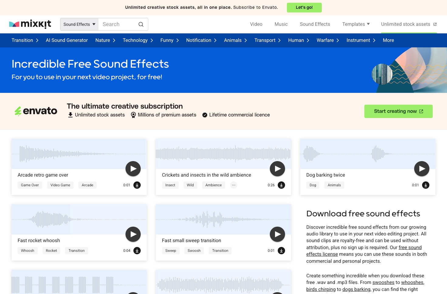
Task: Download the Dog barking twice sound
Action: pyautogui.click(x=426, y=185)
